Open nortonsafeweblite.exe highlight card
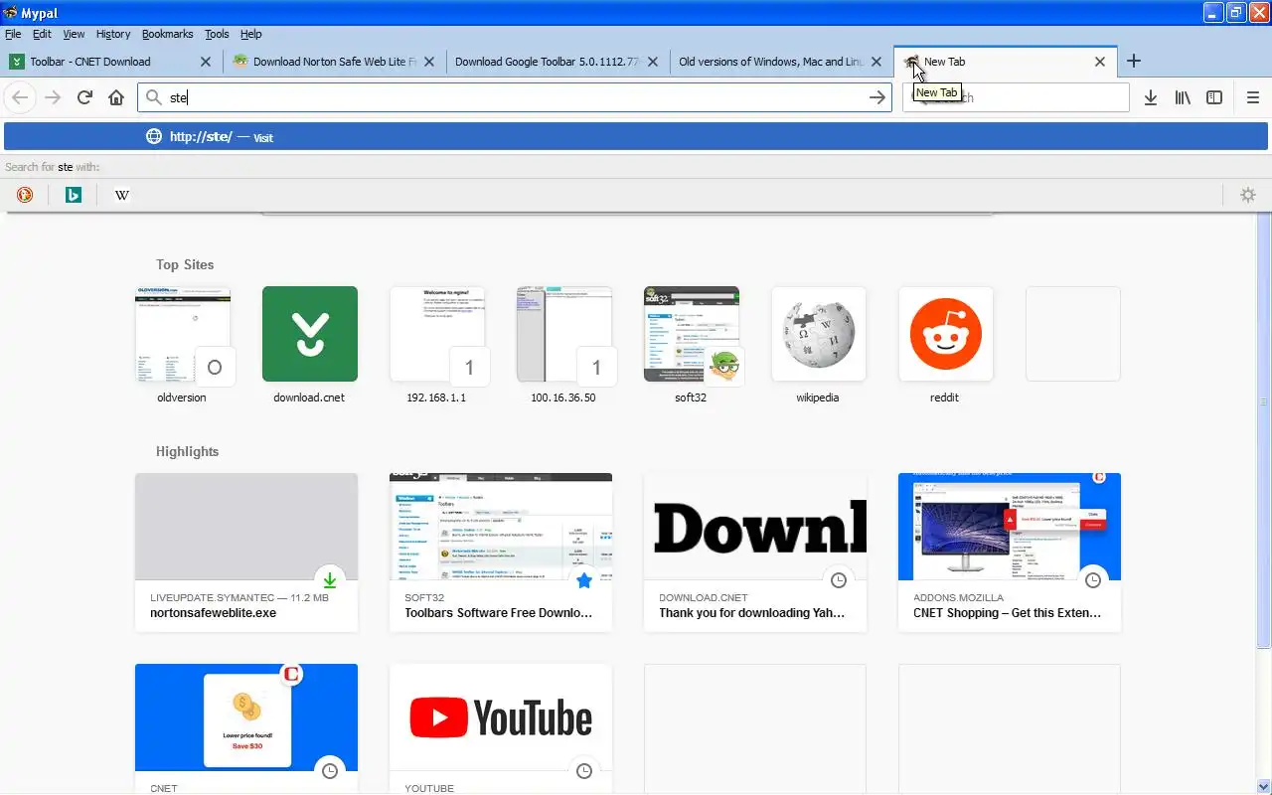Viewport: 1272px width, 795px height. click(x=246, y=553)
